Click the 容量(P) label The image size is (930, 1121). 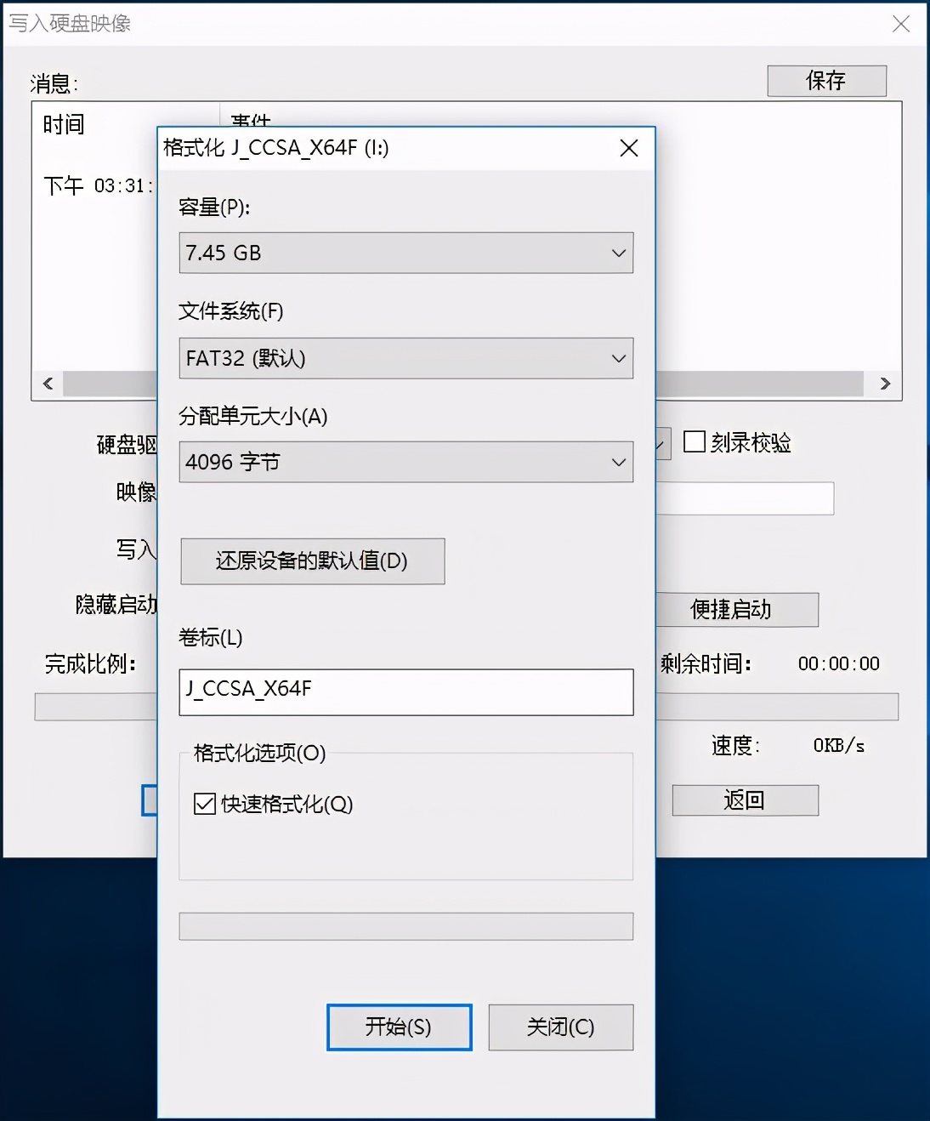pos(214,208)
